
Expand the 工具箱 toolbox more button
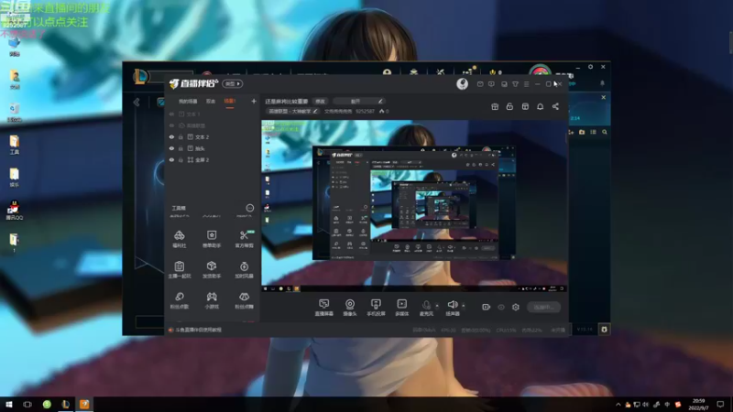[249, 208]
